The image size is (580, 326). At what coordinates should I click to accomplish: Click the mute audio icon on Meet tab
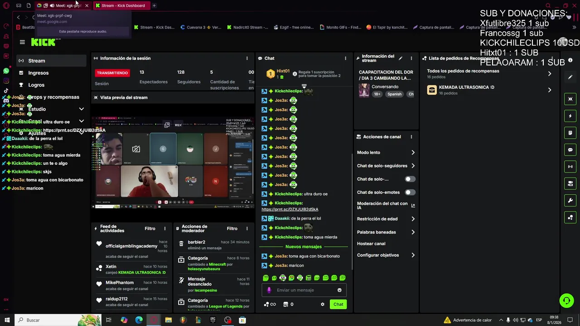click(x=52, y=5)
